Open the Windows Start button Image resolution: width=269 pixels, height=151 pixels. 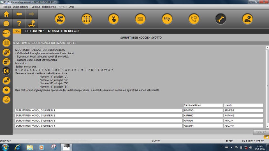pos(5,147)
